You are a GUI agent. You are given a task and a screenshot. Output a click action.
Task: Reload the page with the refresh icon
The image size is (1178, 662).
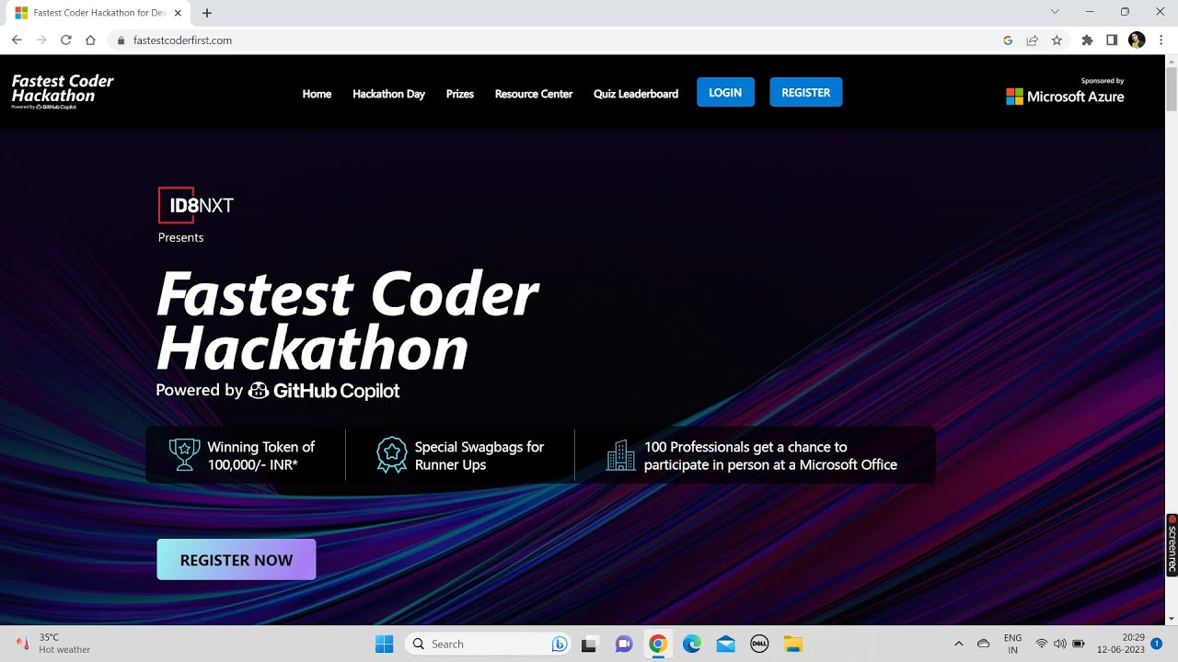[x=66, y=40]
